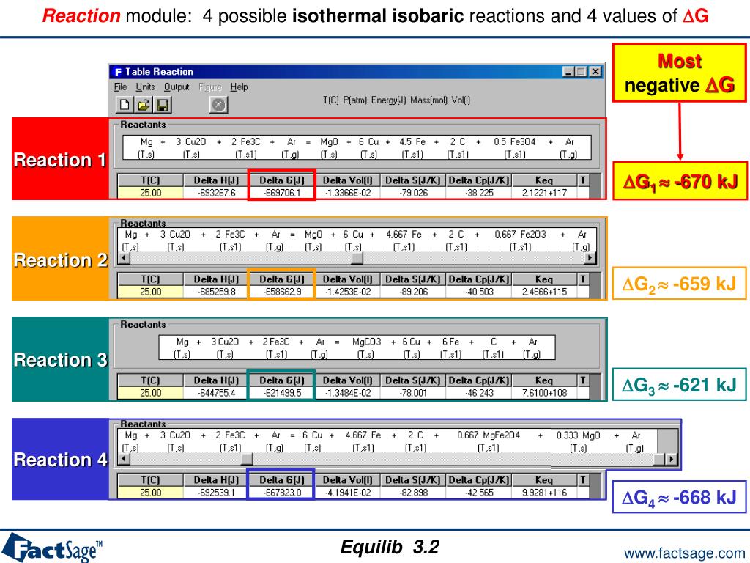750x563 pixels.
Task: Select Keq value 2.1221+117
Action: 544,193
